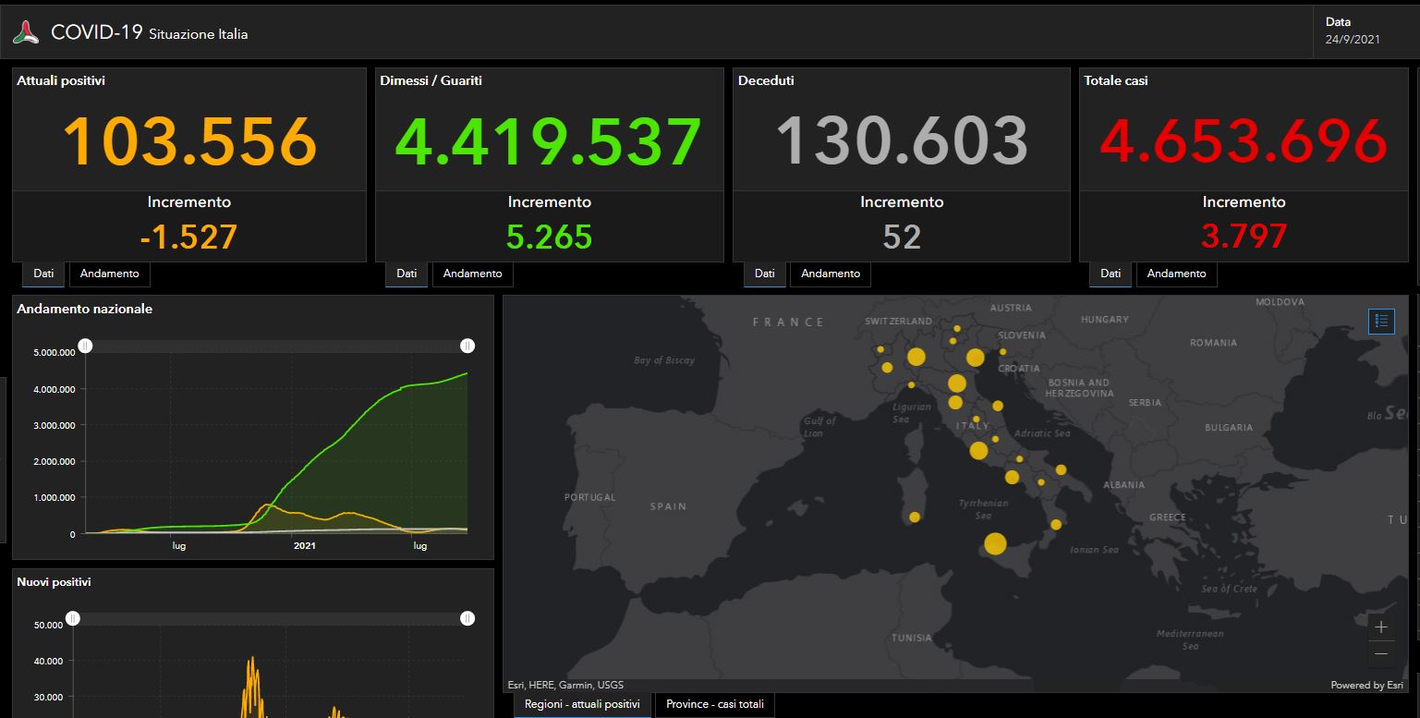
Task: Open Andamento tab under Totale casi
Action: click(1177, 274)
